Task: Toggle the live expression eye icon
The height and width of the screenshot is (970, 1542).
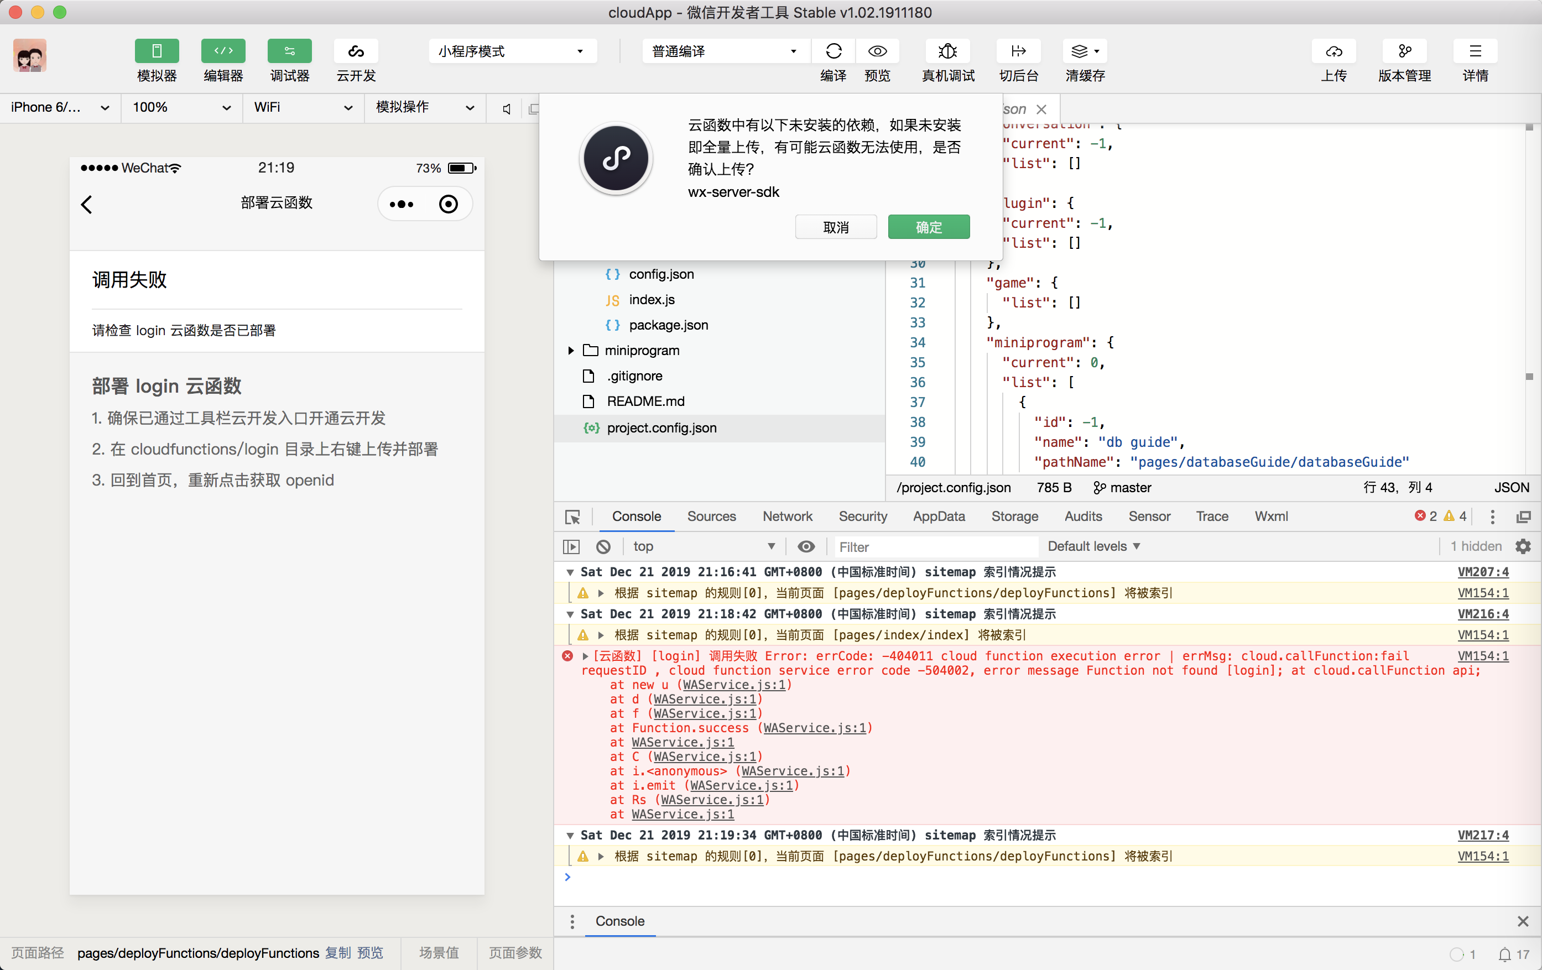Action: 806,547
